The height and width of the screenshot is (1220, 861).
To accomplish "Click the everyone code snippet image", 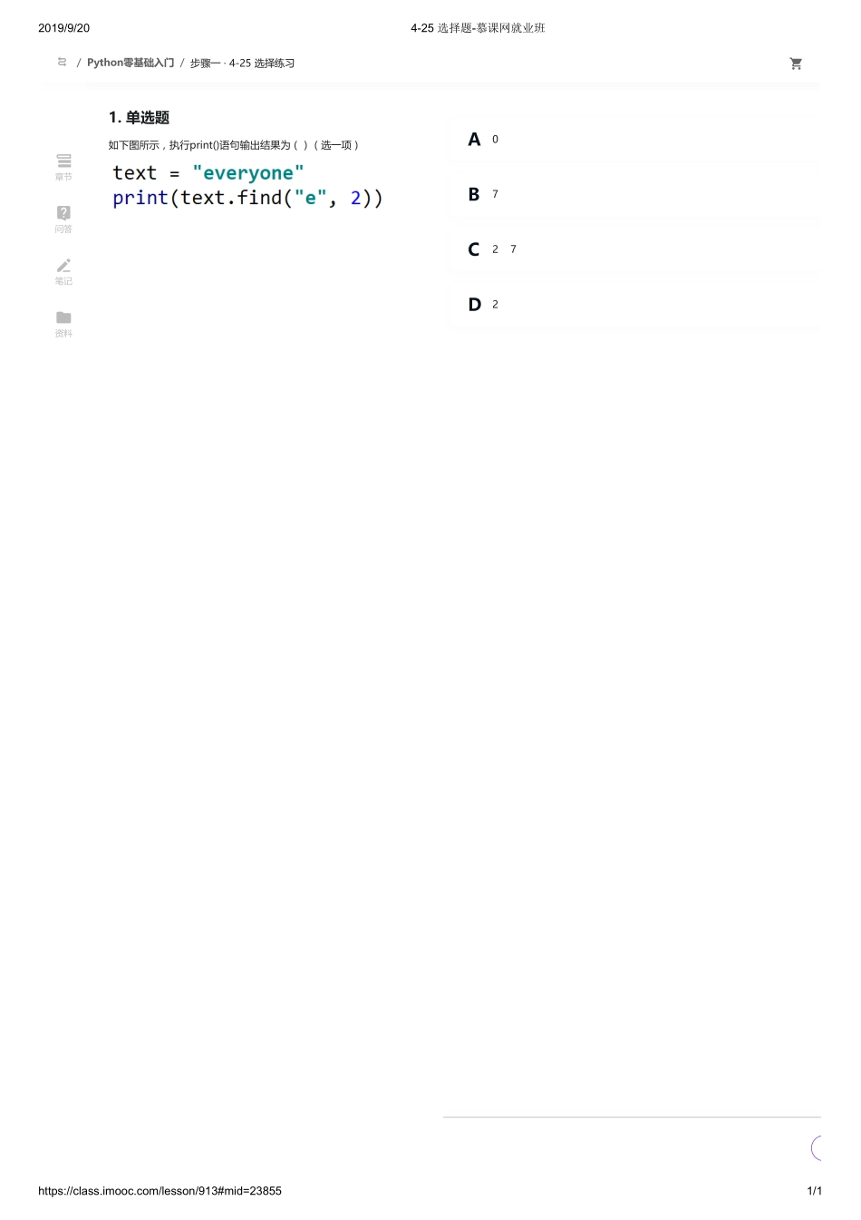I will pos(247,185).
